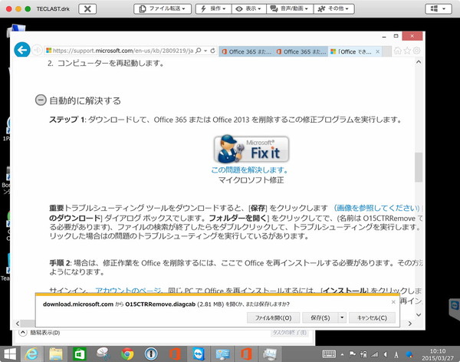Open Task Manager icon on the taskbar

[270, 354]
